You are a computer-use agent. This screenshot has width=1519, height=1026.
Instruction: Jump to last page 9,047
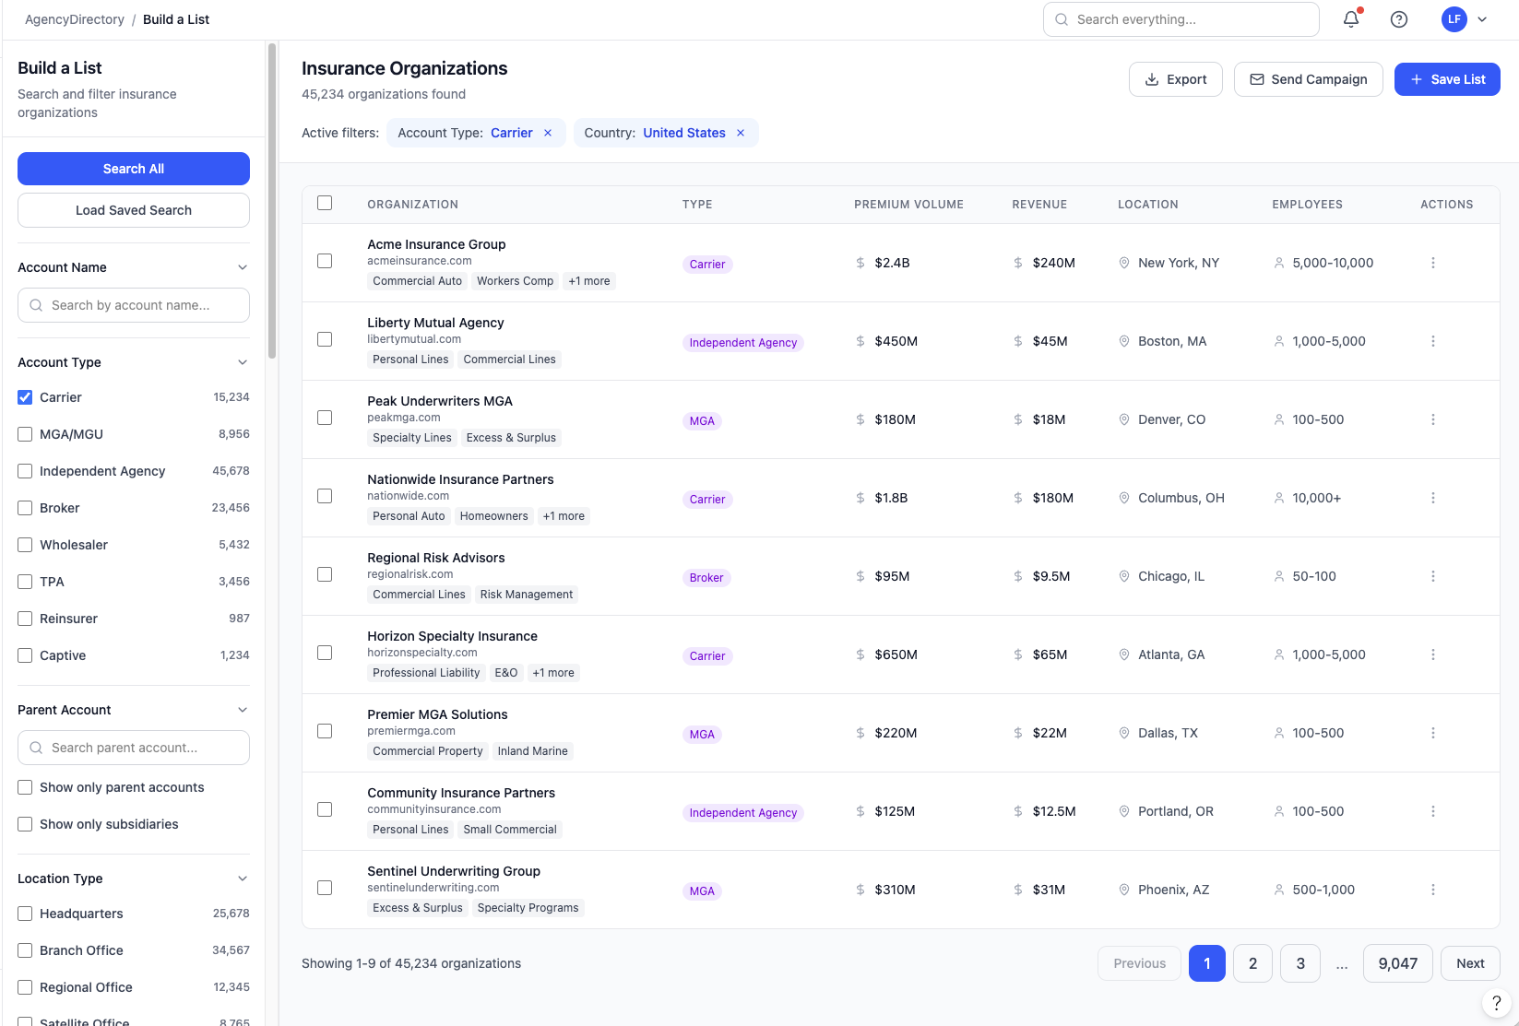click(x=1398, y=963)
